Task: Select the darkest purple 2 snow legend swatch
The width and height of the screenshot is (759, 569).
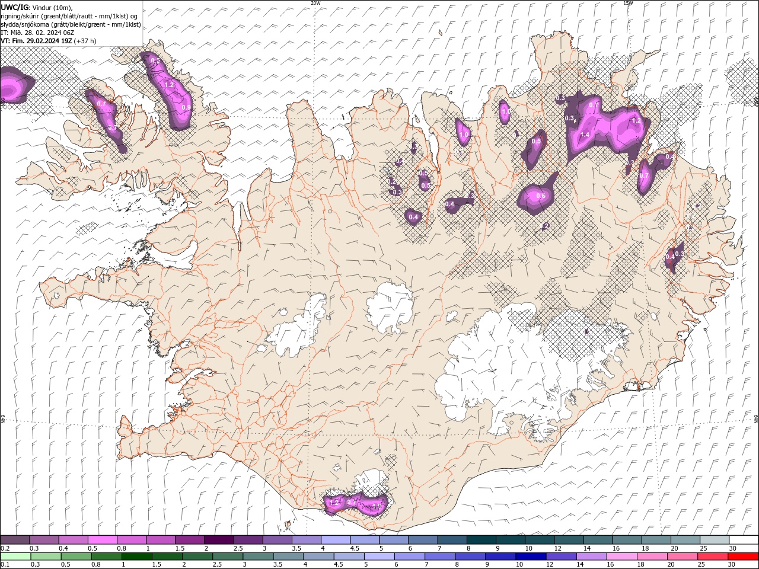Action: (219, 540)
